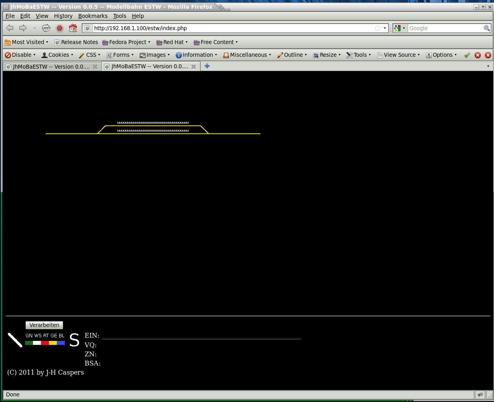494x402 pixels.
Task: Expand the Information toolbar dropdown
Action: [x=197, y=55]
